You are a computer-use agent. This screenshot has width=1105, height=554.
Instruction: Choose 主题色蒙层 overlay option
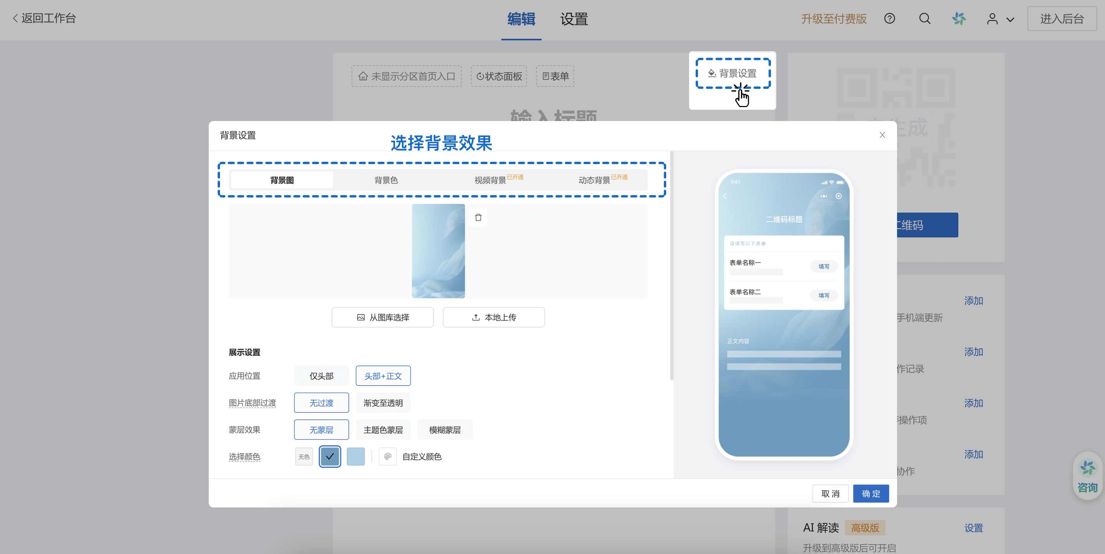[383, 429]
